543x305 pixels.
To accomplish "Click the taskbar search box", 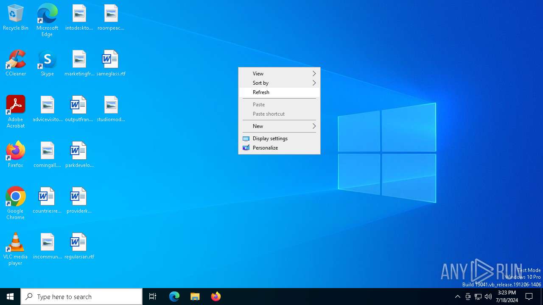I will 81,297.
